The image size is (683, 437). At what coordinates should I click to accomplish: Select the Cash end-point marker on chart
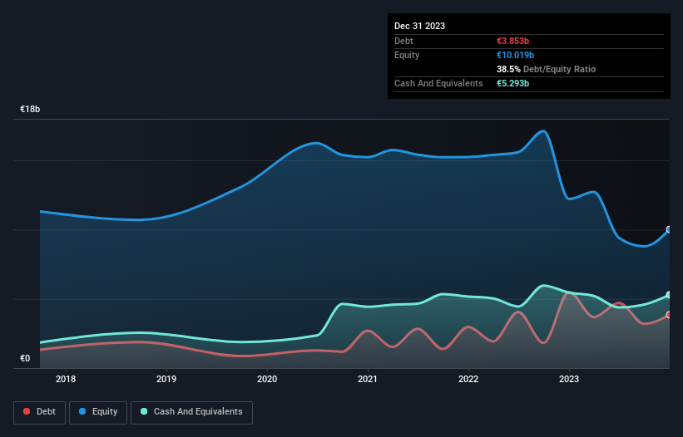tap(669, 295)
